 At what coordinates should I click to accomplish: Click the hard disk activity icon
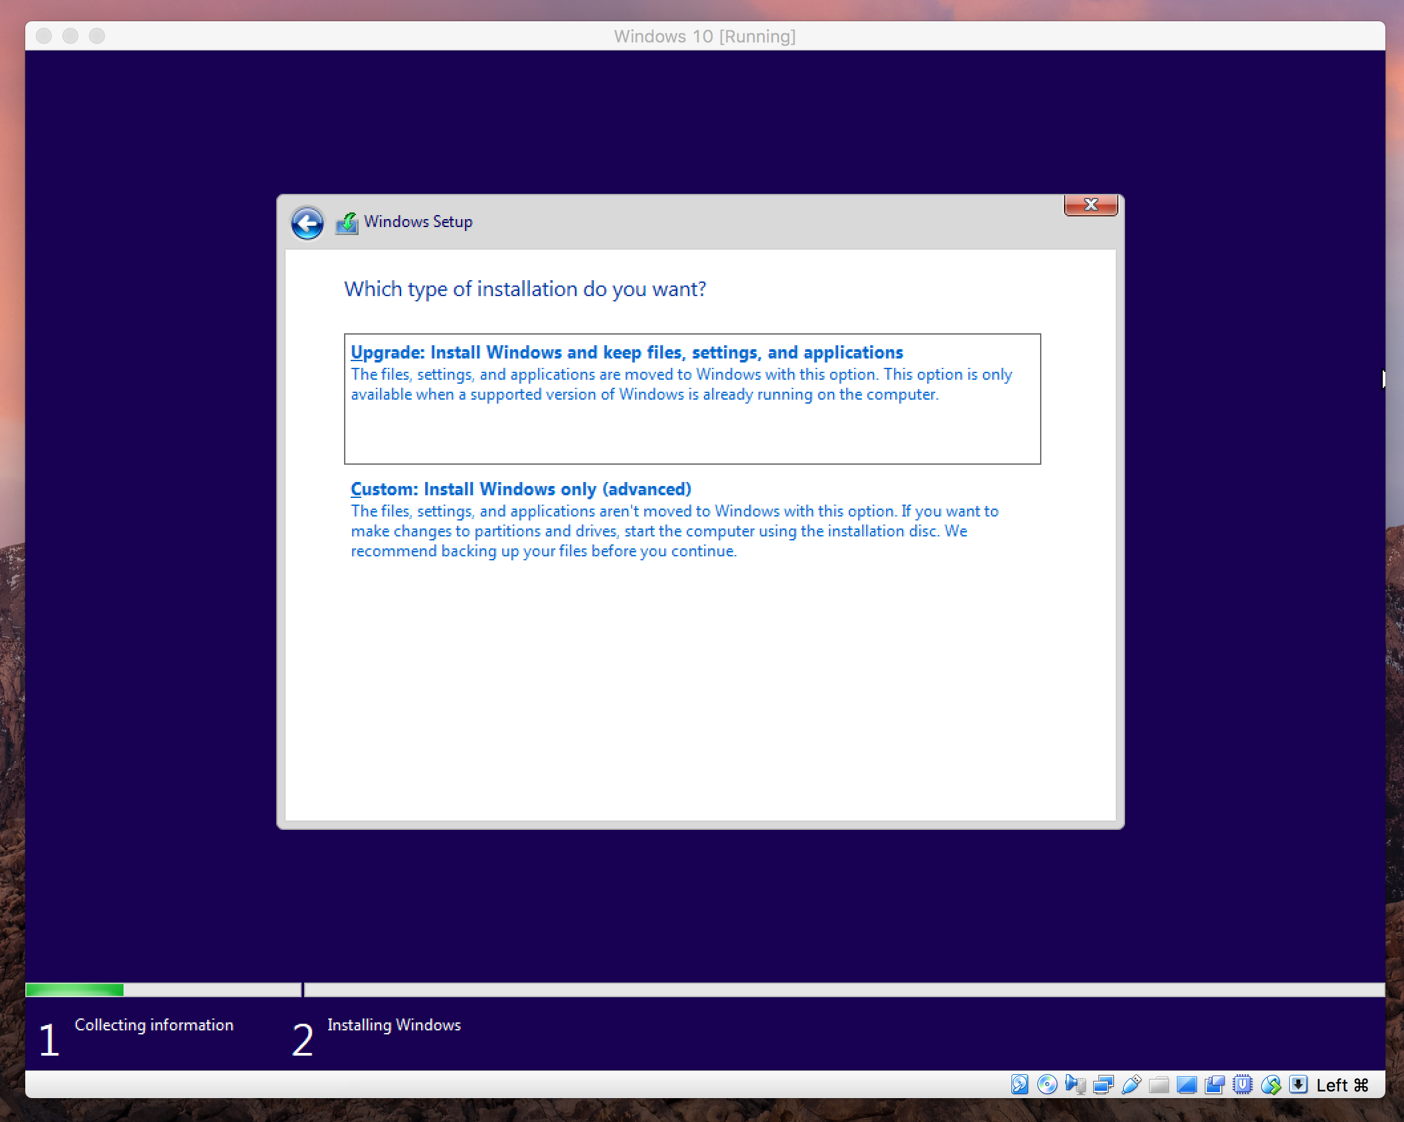[x=1019, y=1085]
